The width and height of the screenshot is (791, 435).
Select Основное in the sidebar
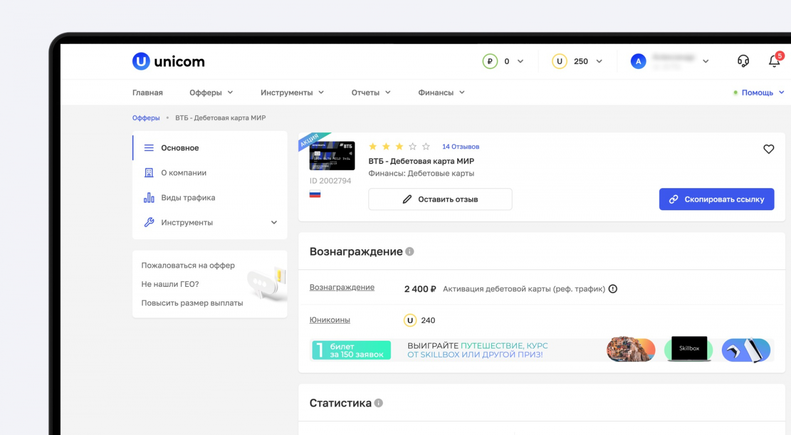[210, 148]
